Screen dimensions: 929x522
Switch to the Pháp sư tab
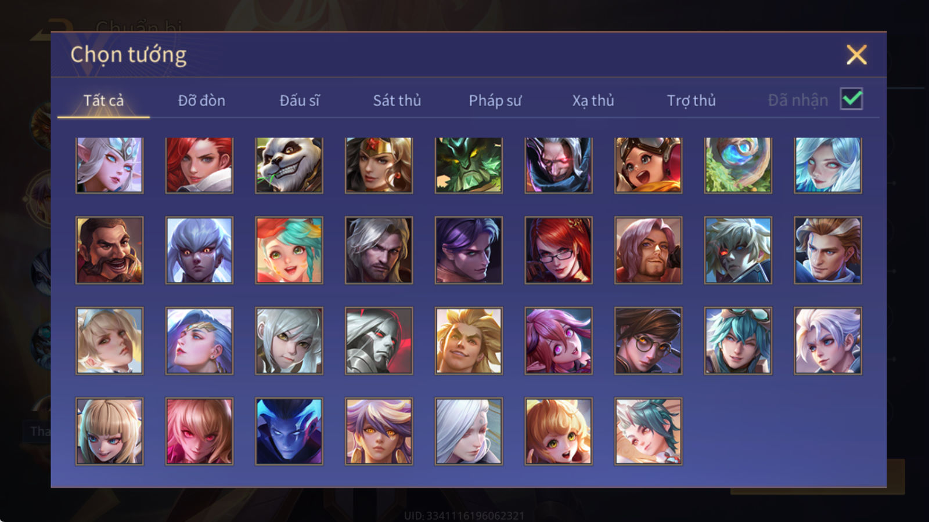pos(495,100)
